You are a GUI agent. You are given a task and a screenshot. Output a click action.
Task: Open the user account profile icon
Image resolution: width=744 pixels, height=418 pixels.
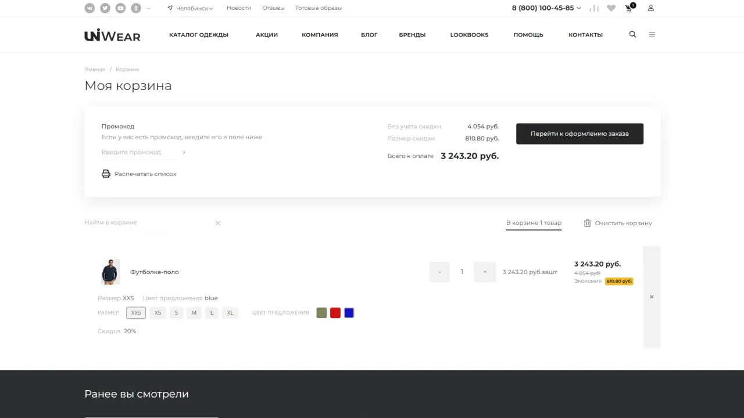coord(651,8)
